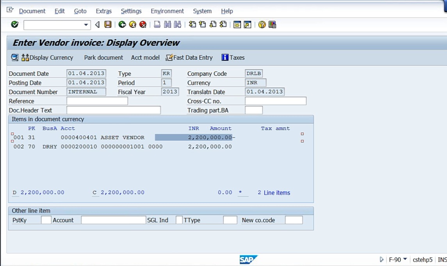This screenshot has width=447, height=266.
Task: Click the Currency field INR
Action: coord(255,82)
